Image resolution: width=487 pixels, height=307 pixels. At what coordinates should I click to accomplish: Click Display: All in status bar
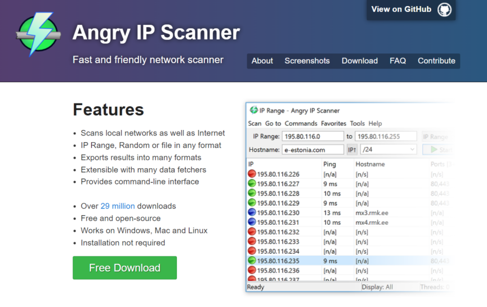[377, 287]
